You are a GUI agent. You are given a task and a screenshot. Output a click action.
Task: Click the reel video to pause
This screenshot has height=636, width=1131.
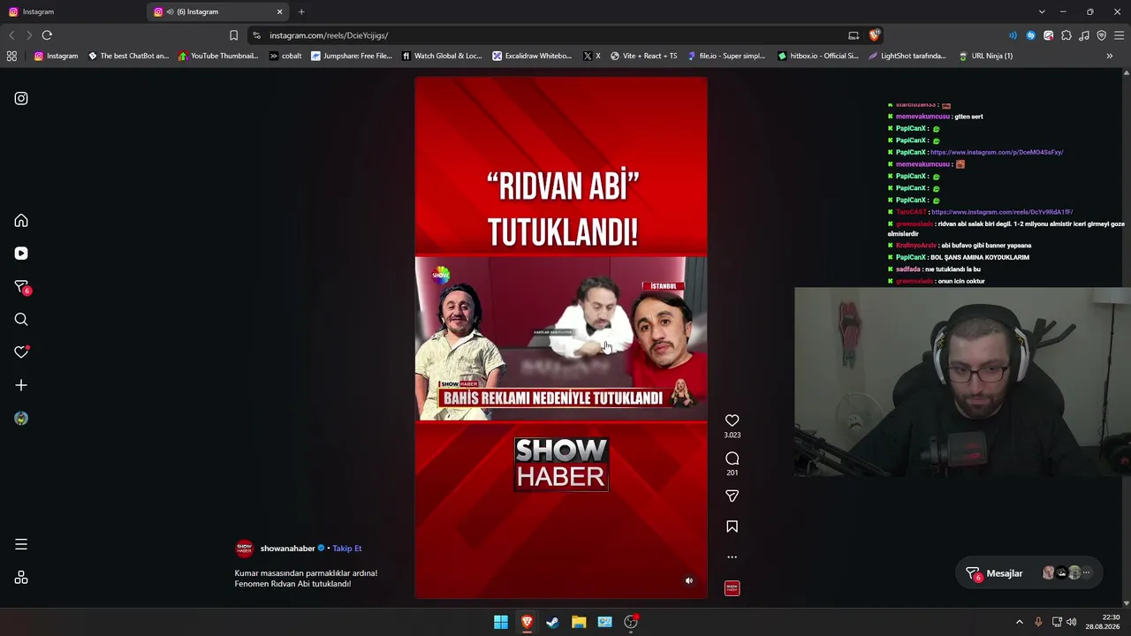click(561, 338)
